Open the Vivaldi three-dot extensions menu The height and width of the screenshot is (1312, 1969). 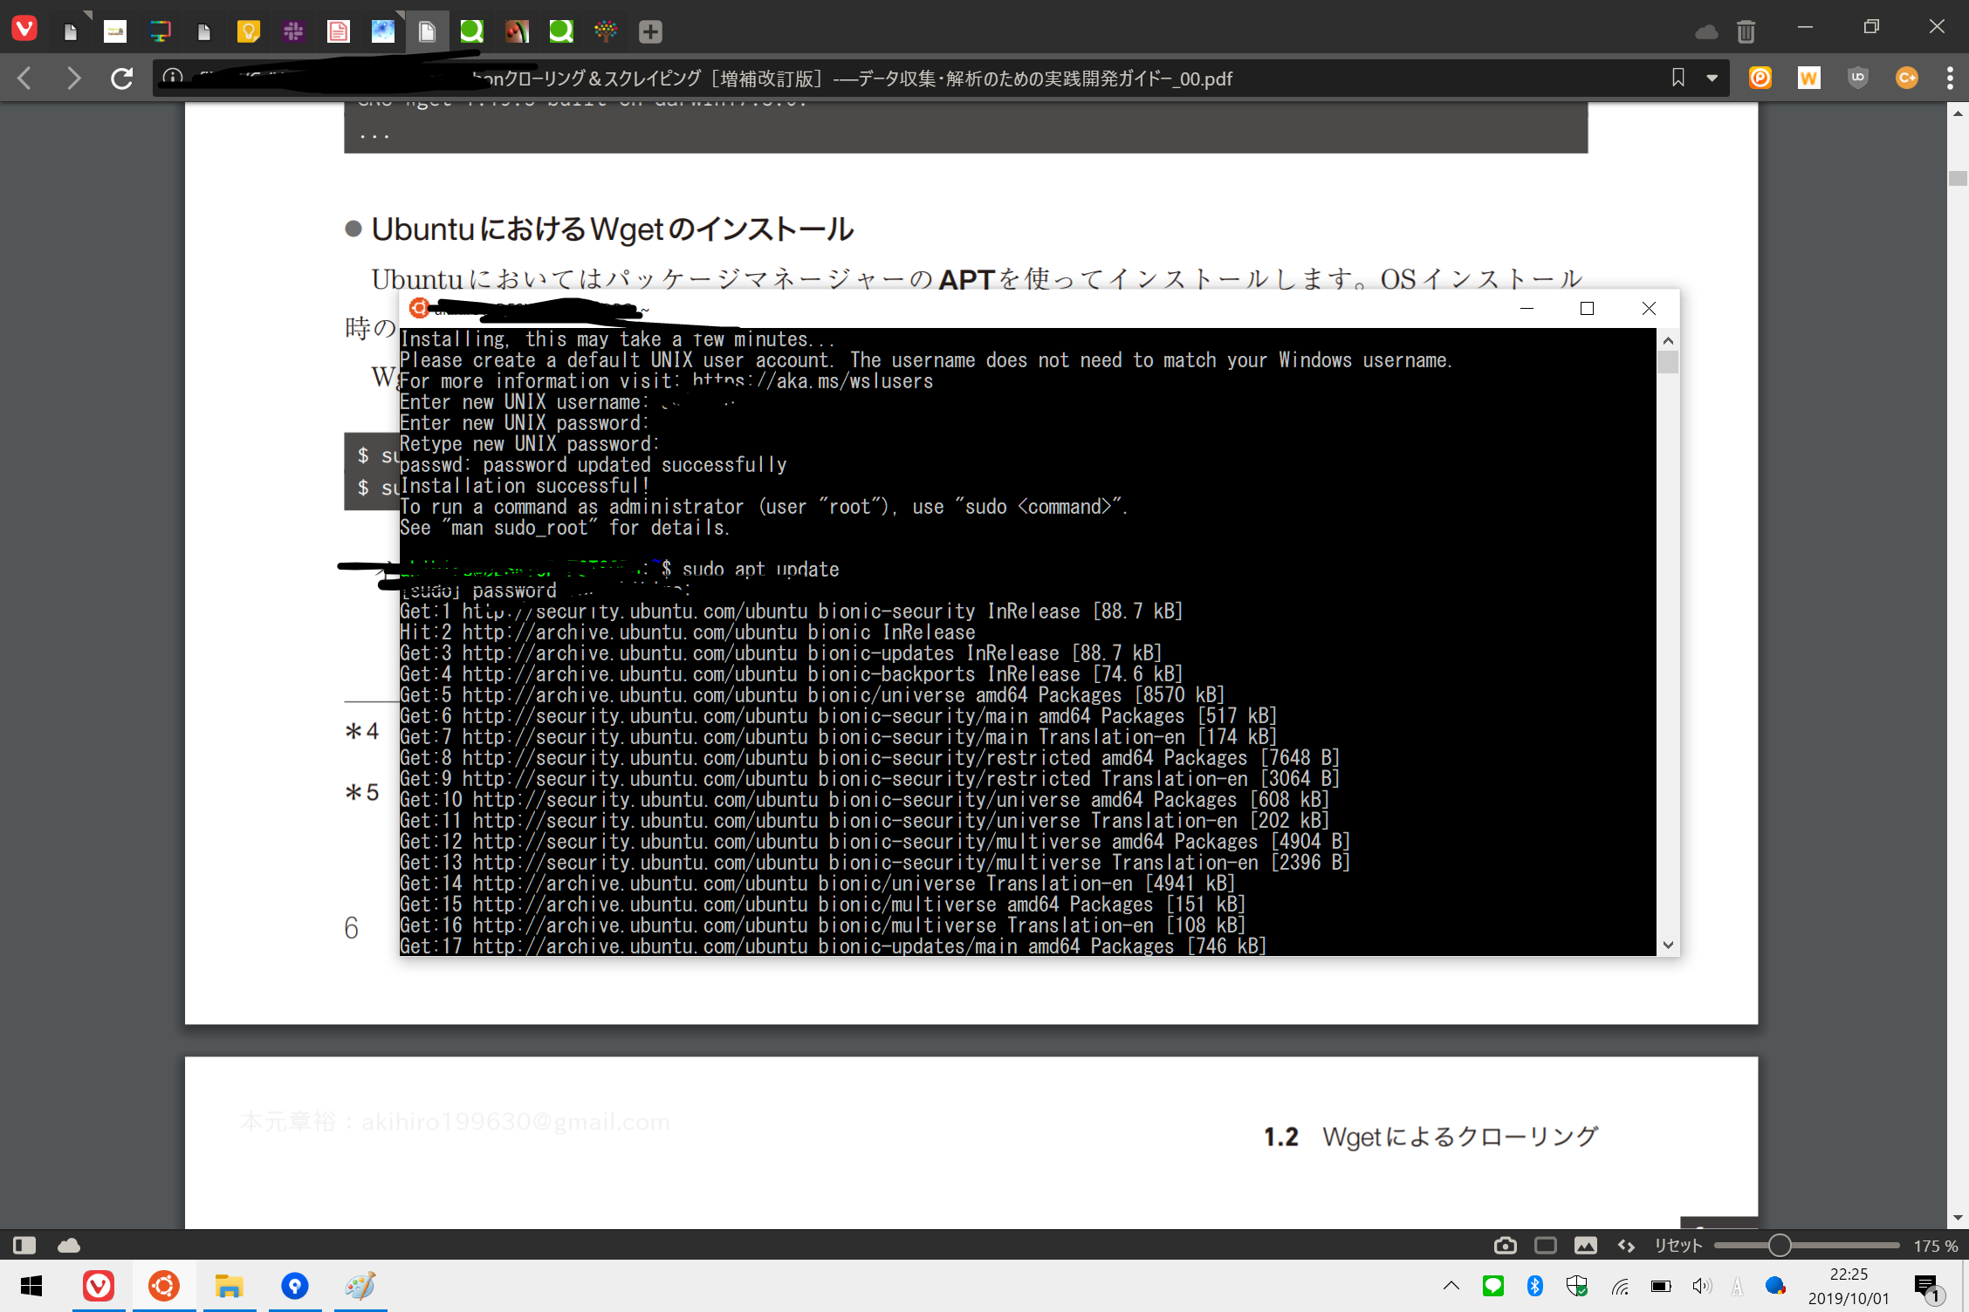point(1950,78)
